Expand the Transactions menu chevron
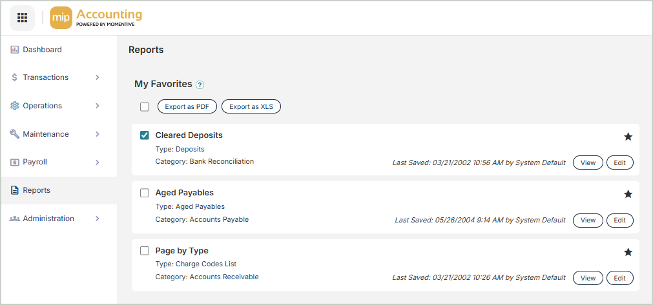Screen dimensions: 653x305 [x=98, y=77]
